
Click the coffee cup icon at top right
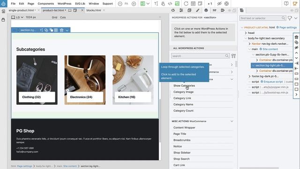295,4
